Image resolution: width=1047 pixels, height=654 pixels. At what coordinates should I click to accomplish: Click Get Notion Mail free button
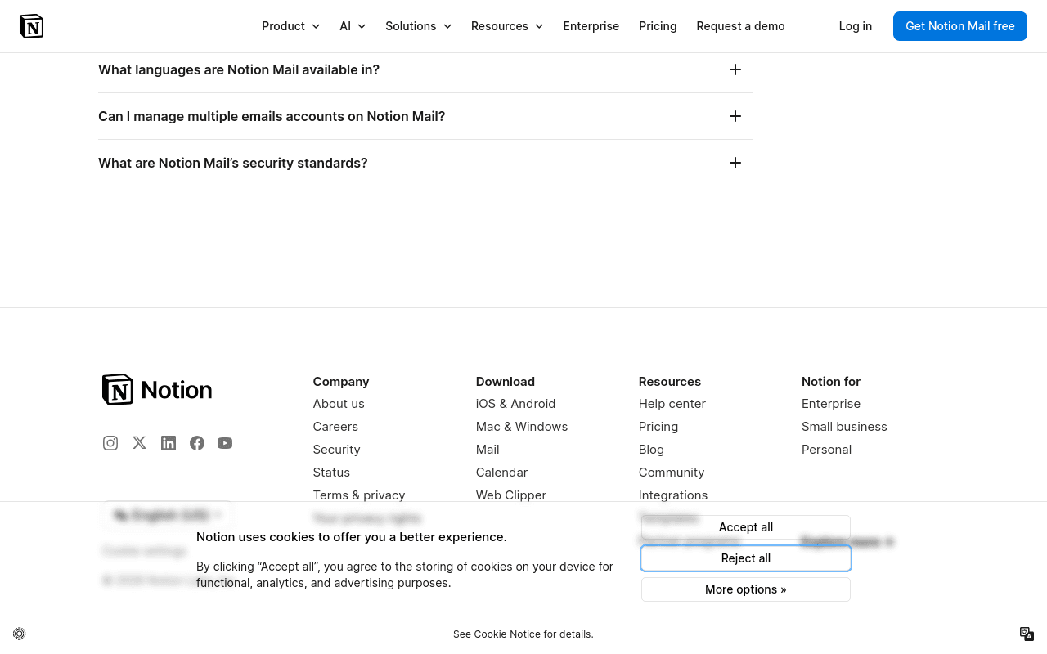point(960,26)
